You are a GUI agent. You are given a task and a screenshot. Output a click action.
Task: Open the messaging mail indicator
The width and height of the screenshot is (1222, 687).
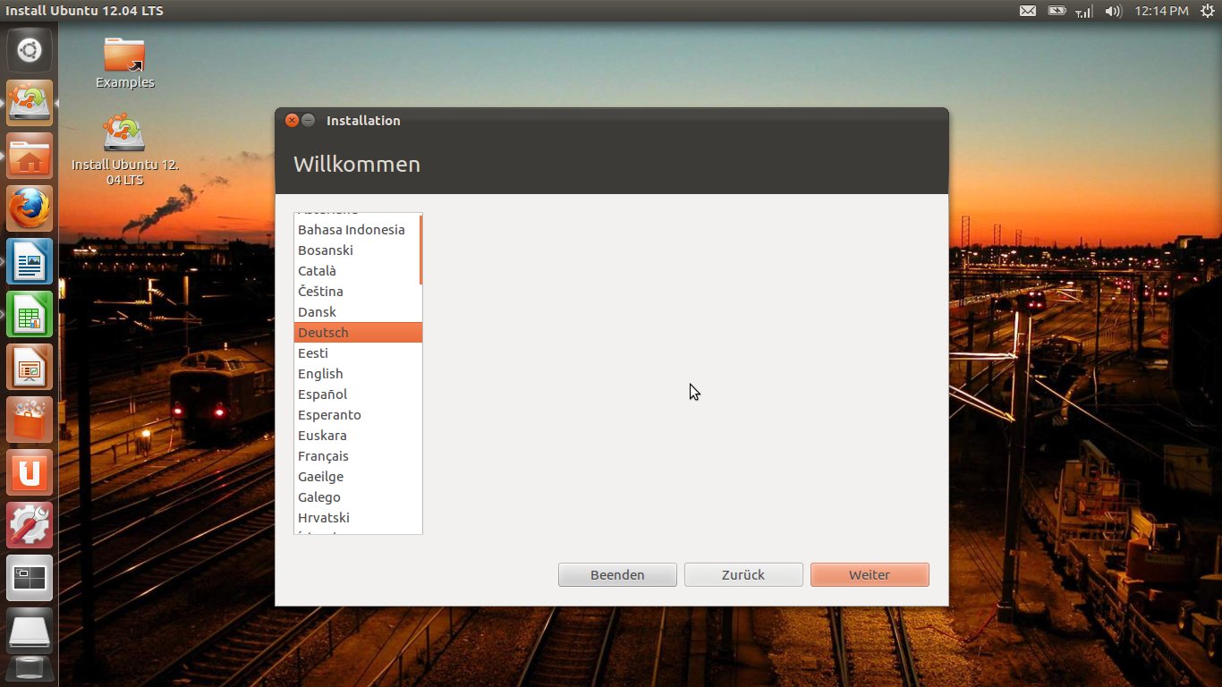click(x=1028, y=11)
